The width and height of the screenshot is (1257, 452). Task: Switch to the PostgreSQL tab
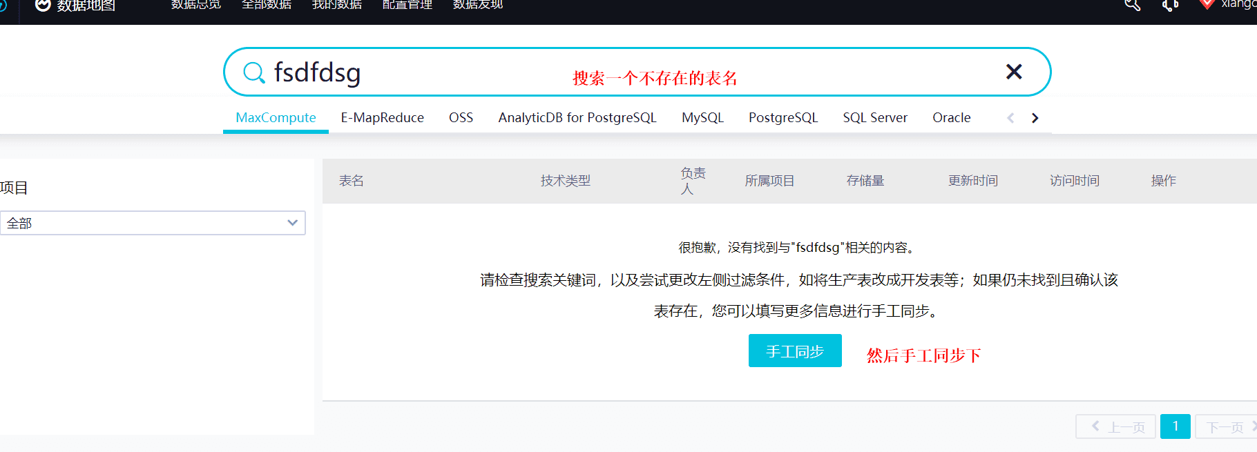[x=783, y=117]
